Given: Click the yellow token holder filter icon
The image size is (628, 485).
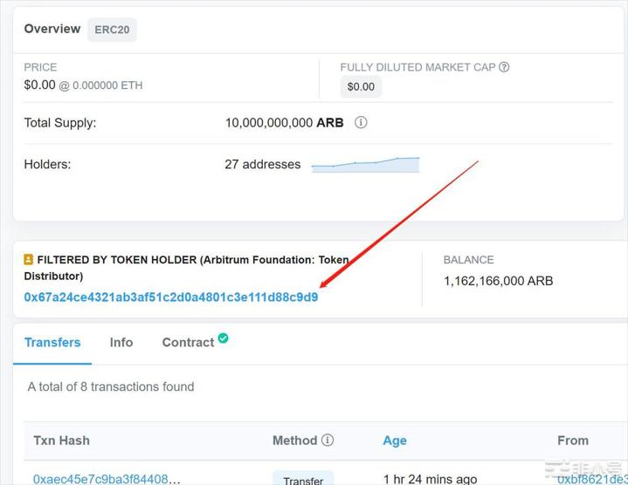Looking at the screenshot, I should pos(29,260).
